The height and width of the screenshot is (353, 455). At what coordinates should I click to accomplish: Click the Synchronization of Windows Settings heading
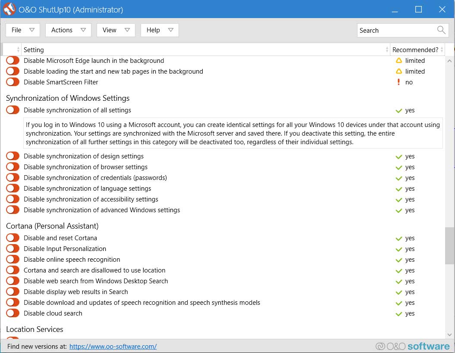[x=68, y=98]
